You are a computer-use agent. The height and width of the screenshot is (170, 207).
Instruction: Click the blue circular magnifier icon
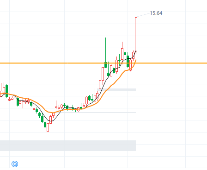(15, 164)
